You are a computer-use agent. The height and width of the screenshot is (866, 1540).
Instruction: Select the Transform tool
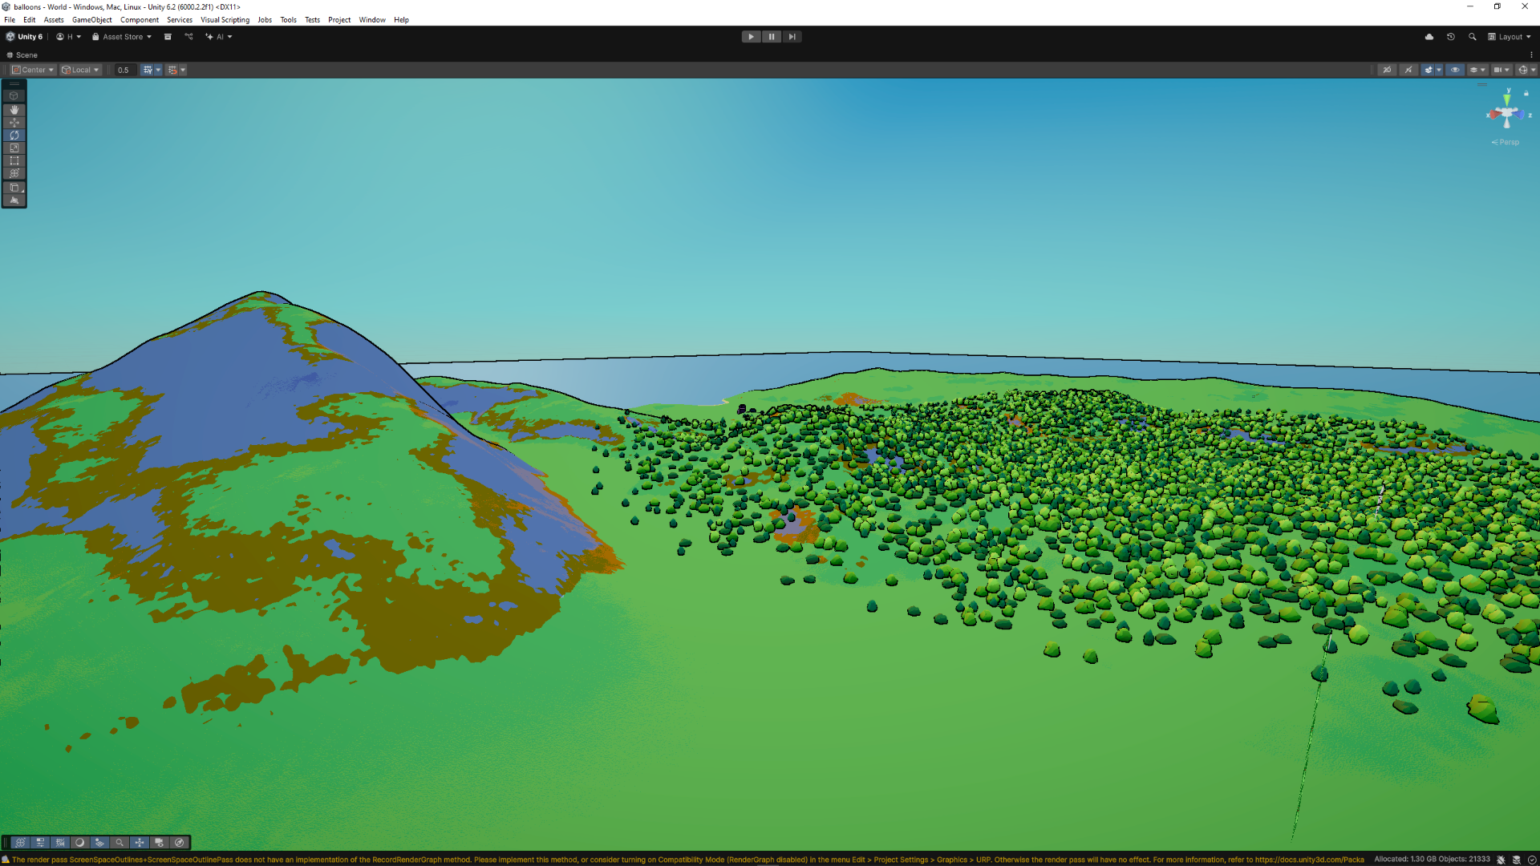tap(14, 173)
